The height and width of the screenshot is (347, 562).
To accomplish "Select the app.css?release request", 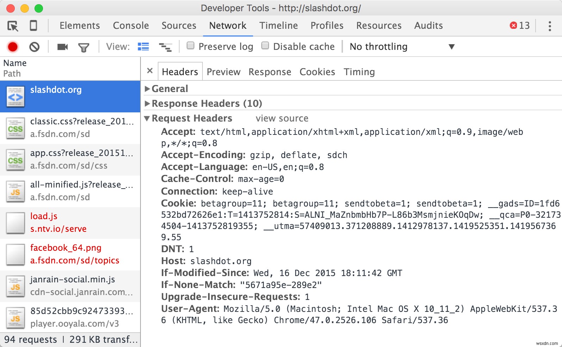I will click(70, 160).
